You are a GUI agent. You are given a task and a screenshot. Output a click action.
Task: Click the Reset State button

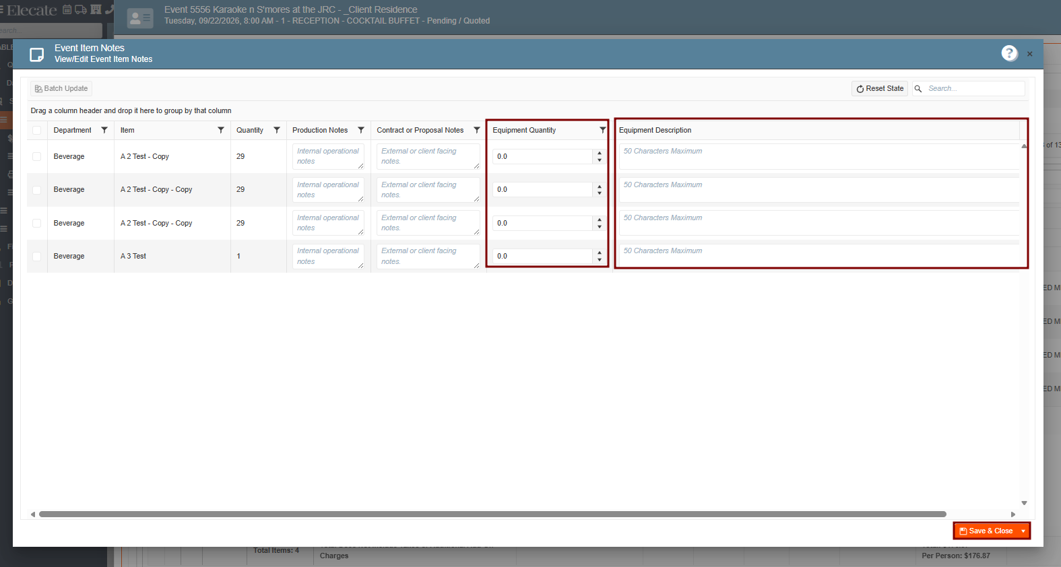(x=880, y=89)
